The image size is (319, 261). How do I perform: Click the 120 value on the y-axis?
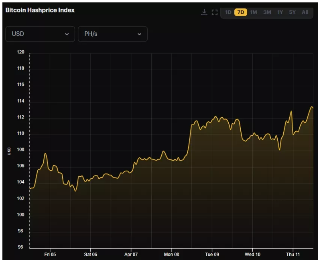(20, 52)
